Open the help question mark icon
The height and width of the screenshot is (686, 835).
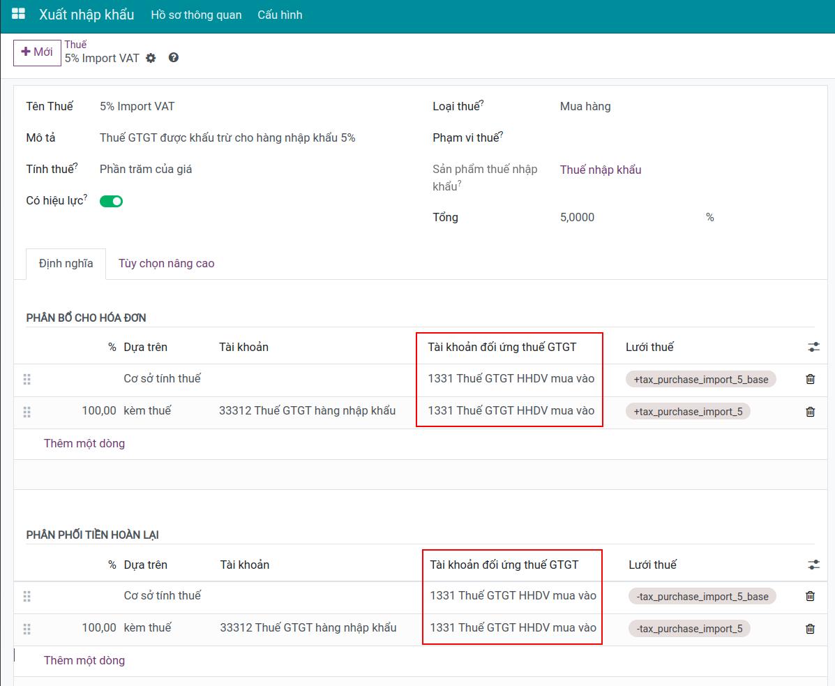pyautogui.click(x=174, y=57)
